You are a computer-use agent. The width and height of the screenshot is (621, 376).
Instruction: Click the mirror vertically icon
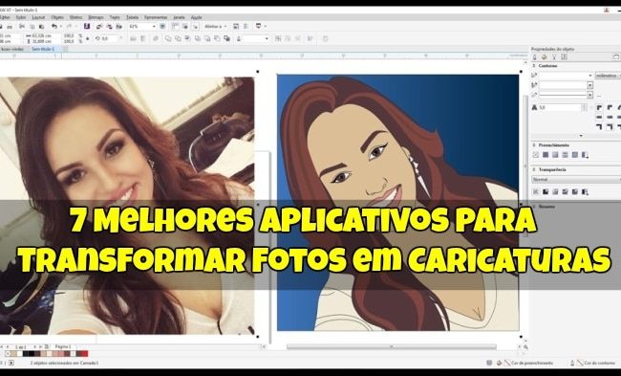[x=143, y=38]
